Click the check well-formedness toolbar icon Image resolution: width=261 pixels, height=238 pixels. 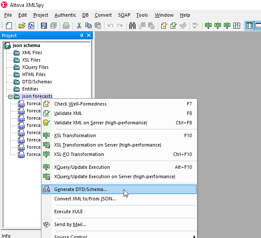(x=164, y=26)
